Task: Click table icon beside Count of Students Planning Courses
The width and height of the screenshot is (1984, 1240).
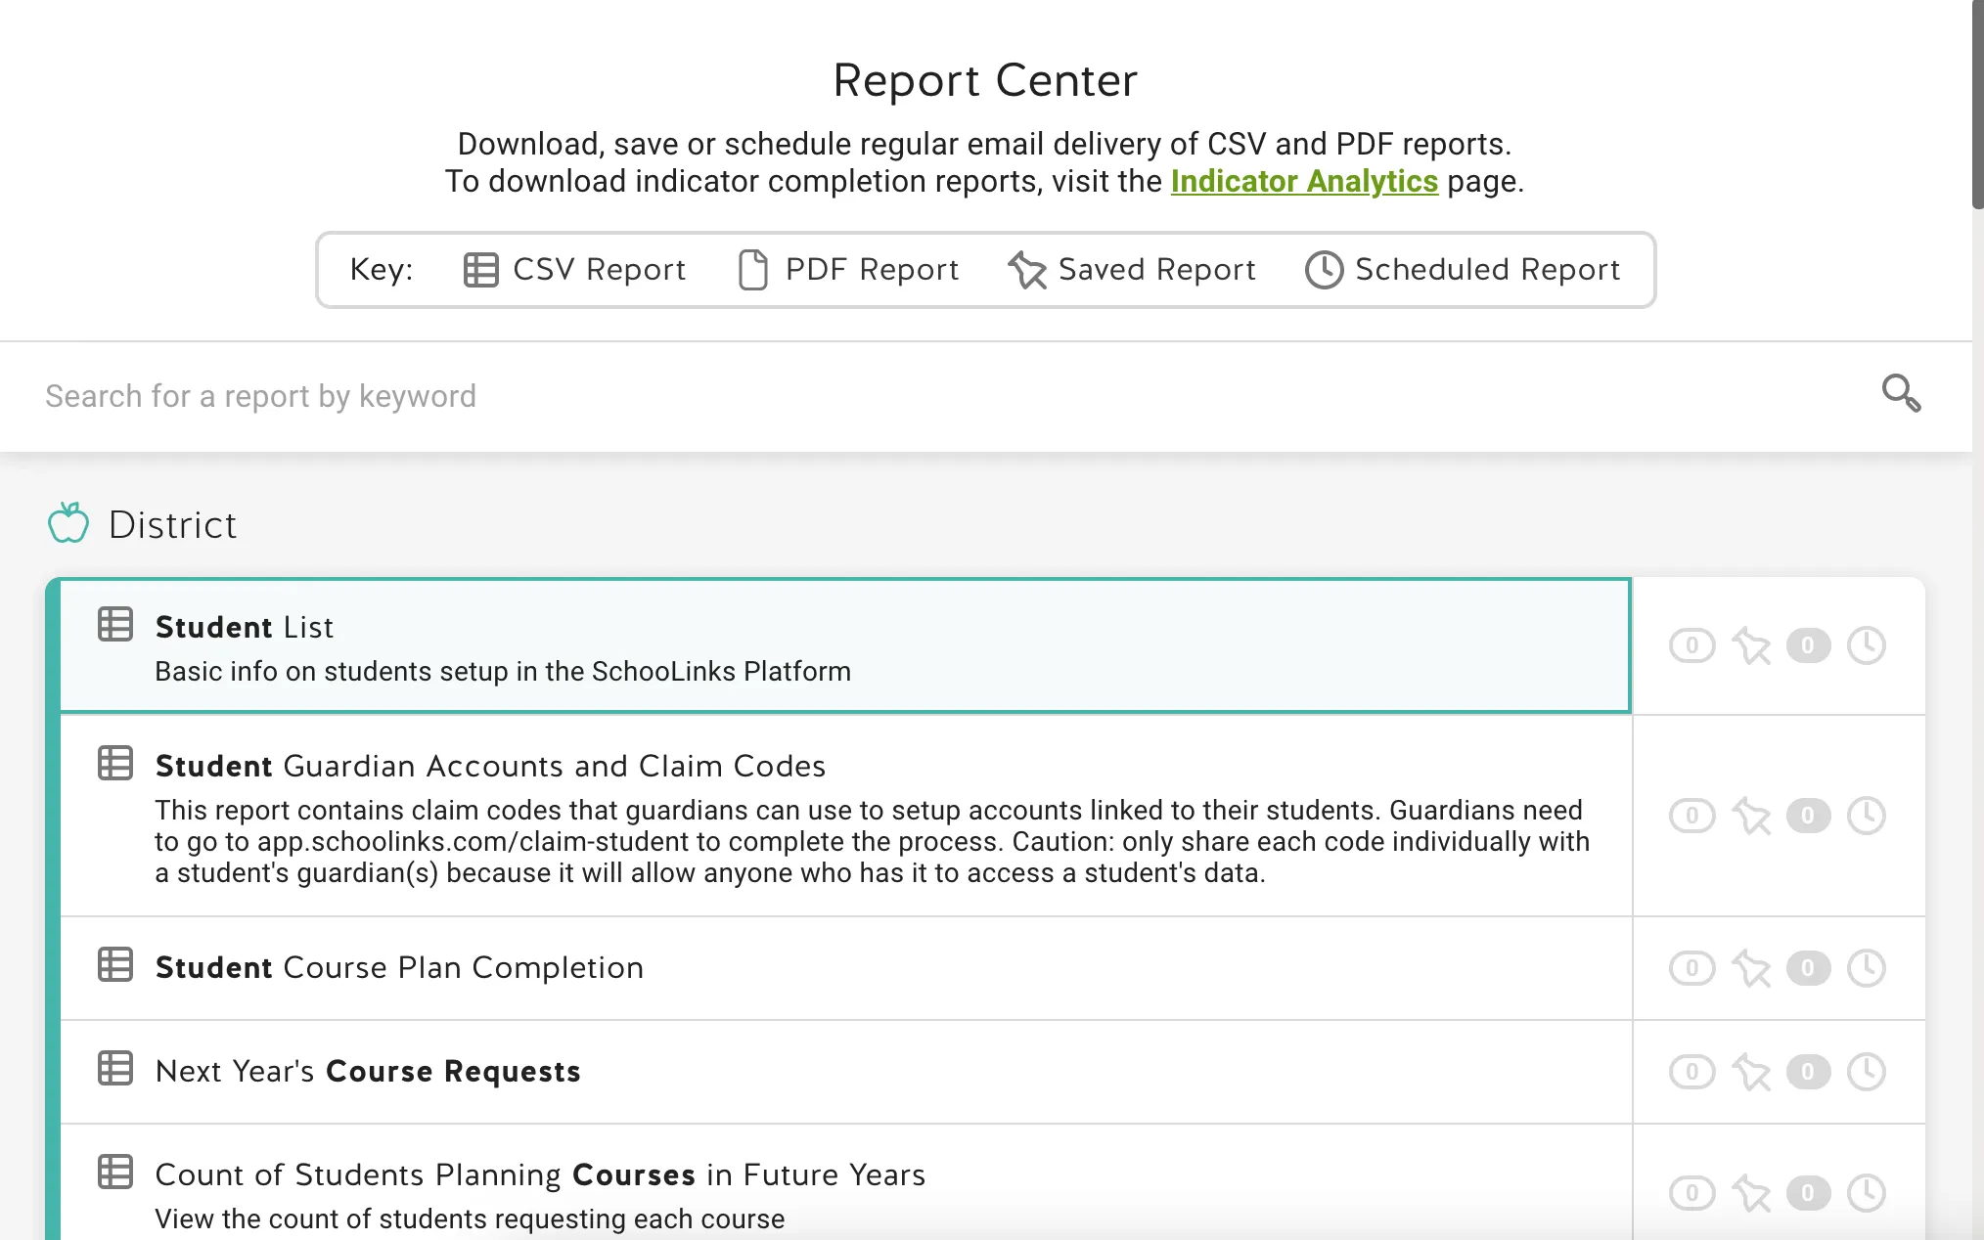Action: (115, 1172)
